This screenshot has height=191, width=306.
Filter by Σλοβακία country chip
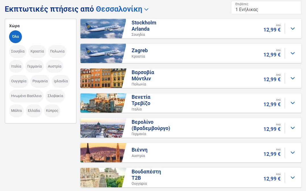point(55,96)
